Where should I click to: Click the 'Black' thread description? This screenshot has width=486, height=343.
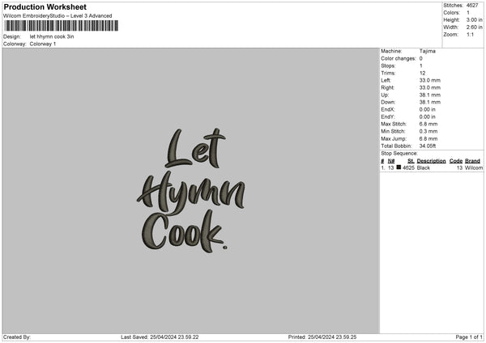(x=424, y=167)
